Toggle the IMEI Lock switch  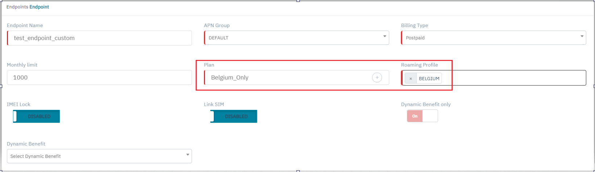click(36, 116)
